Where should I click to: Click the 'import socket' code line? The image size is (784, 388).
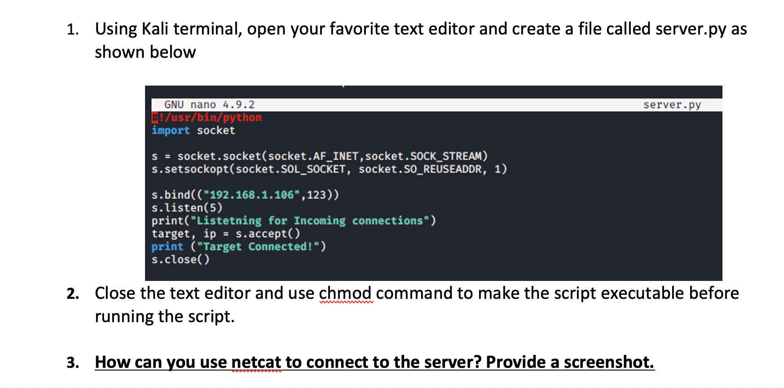coord(193,130)
